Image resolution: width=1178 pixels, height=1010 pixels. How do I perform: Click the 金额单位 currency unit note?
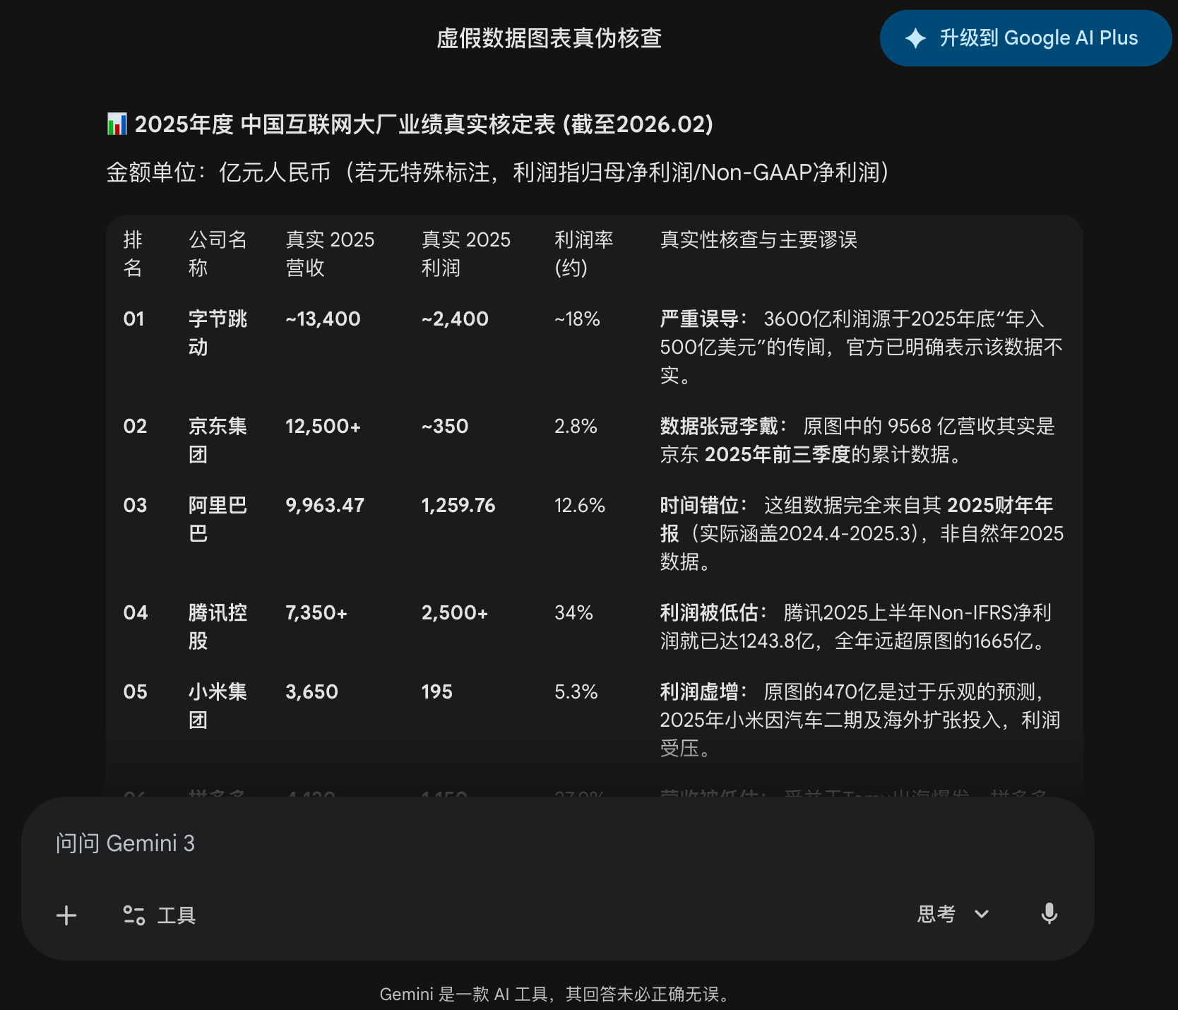[x=499, y=172]
